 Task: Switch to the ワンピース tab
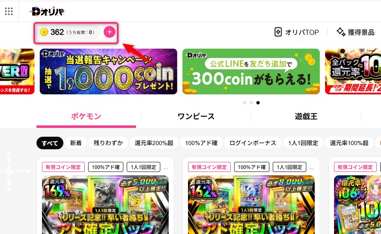tap(196, 117)
